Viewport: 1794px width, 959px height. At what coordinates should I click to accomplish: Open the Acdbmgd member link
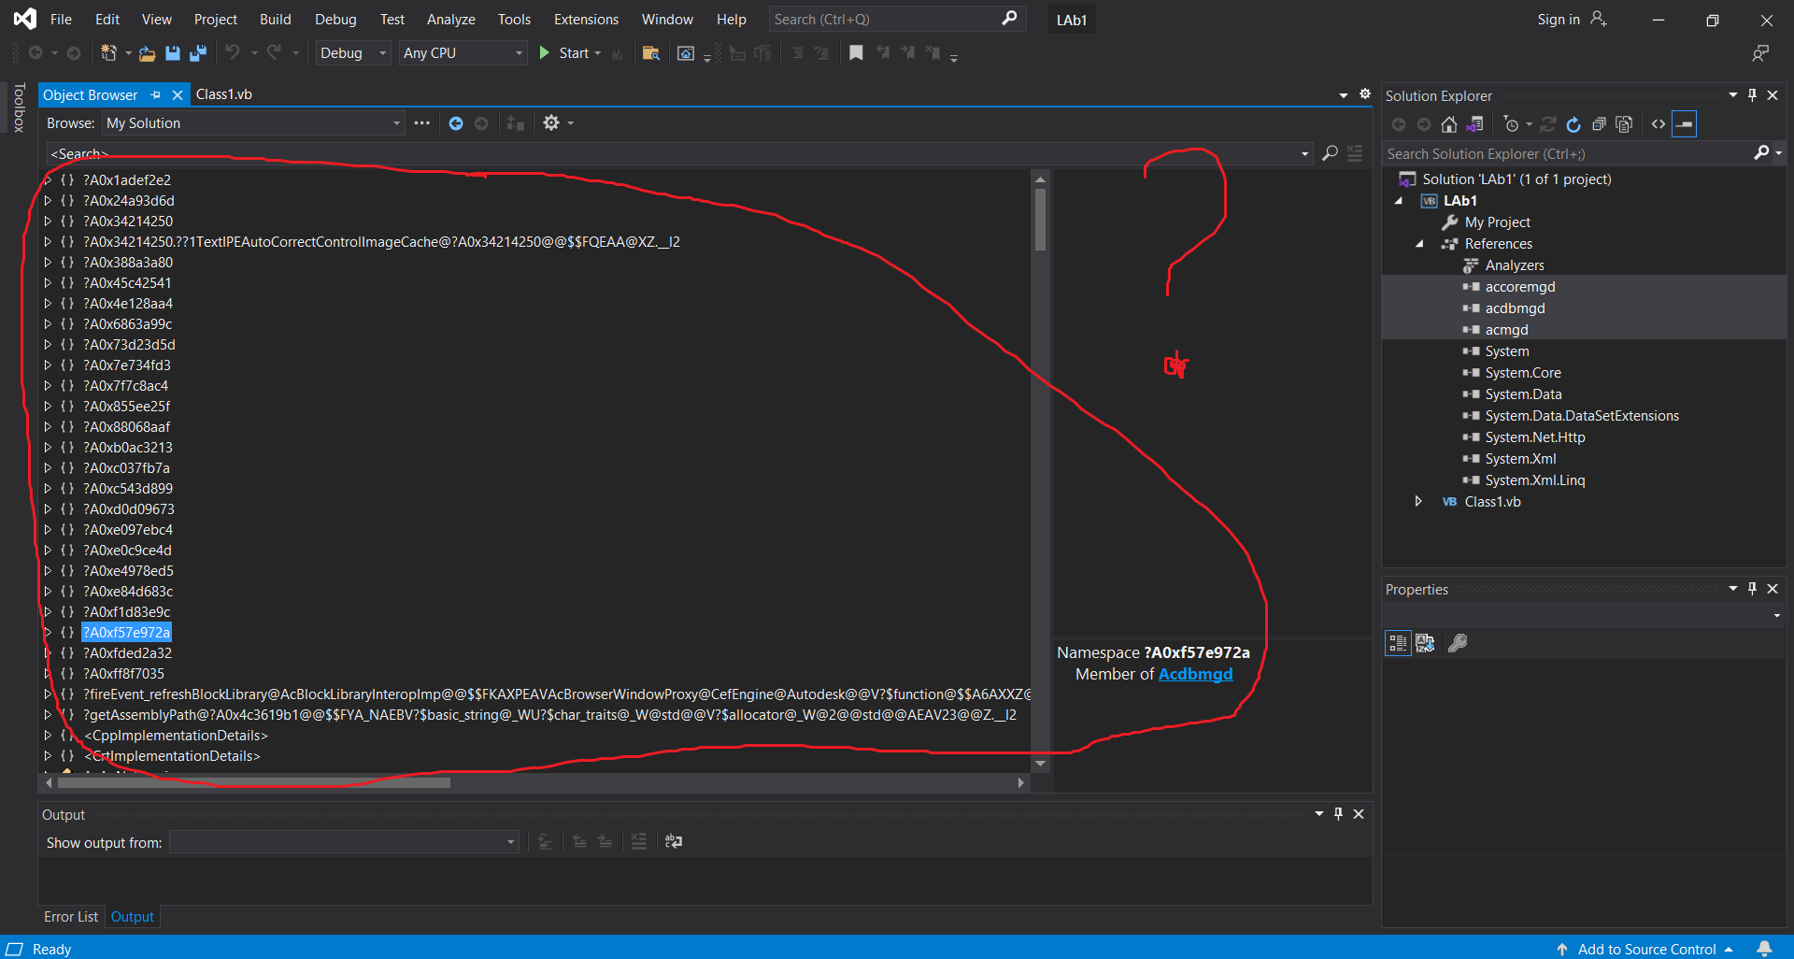[1195, 674]
